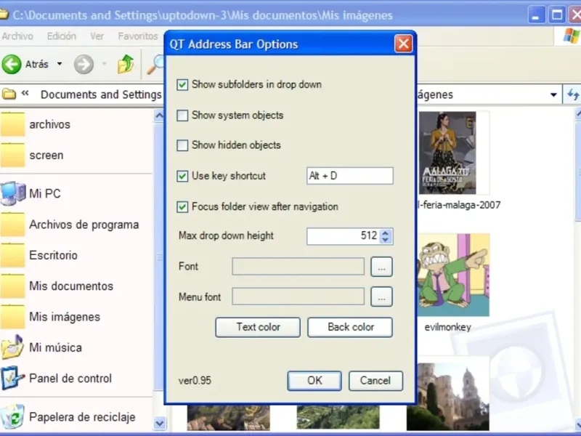Image resolution: width=581 pixels, height=436 pixels.
Task: Click sidebar scrollbar up arrow
Action: [159, 116]
